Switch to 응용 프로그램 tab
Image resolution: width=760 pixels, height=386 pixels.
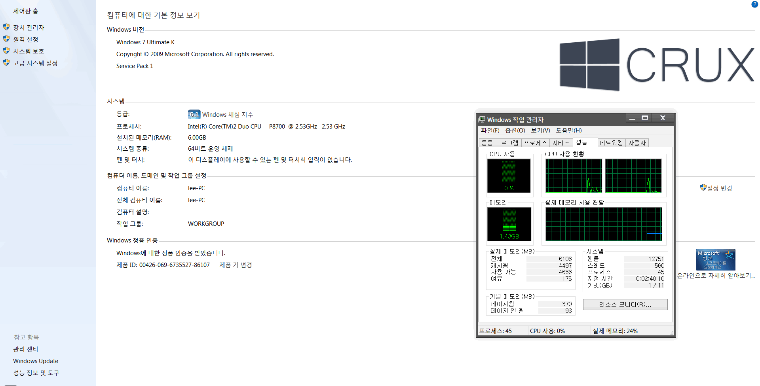tap(500, 143)
